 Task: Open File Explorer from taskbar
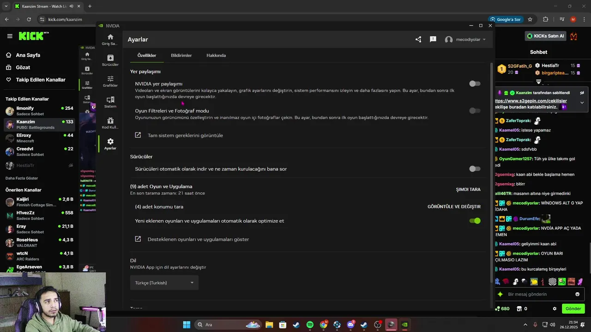click(269, 325)
